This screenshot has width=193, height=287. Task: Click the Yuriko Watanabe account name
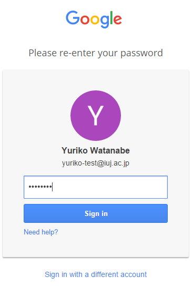[96, 150]
